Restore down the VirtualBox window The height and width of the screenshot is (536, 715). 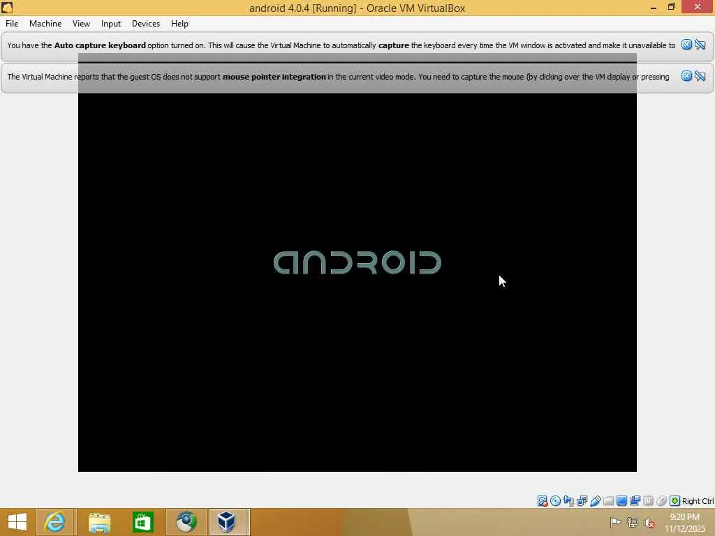[671, 7]
